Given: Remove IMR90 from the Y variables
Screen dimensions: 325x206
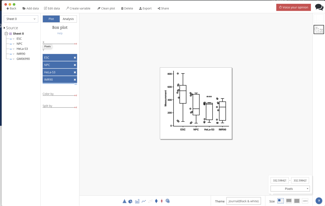Looking at the screenshot, I should pyautogui.click(x=75, y=80).
